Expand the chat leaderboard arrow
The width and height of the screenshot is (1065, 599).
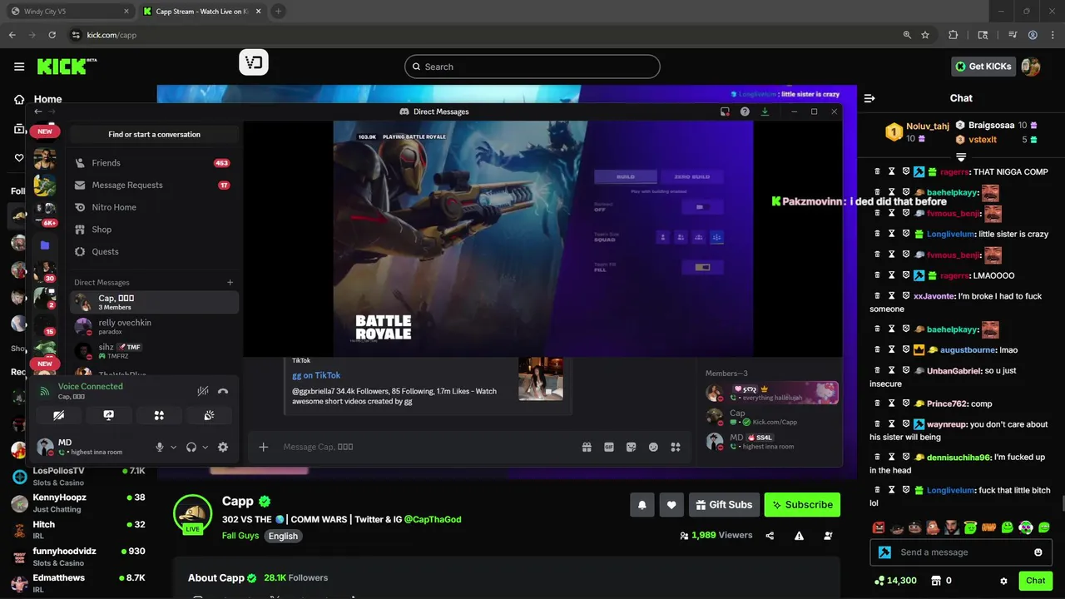[x=961, y=156]
